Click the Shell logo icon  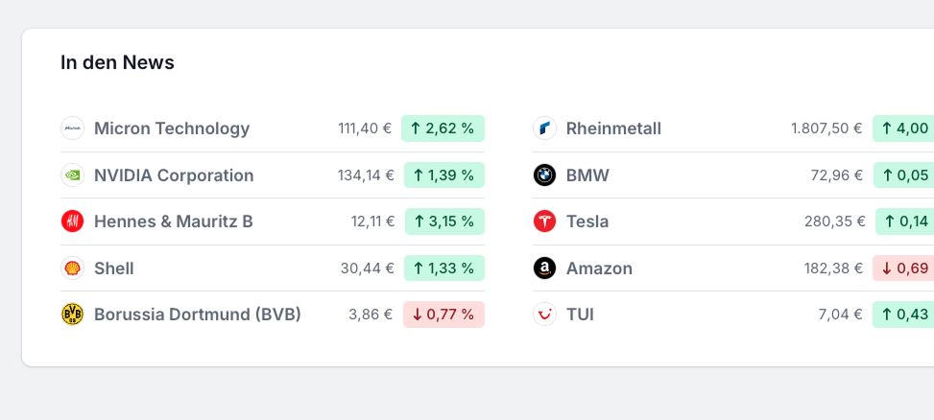73,268
